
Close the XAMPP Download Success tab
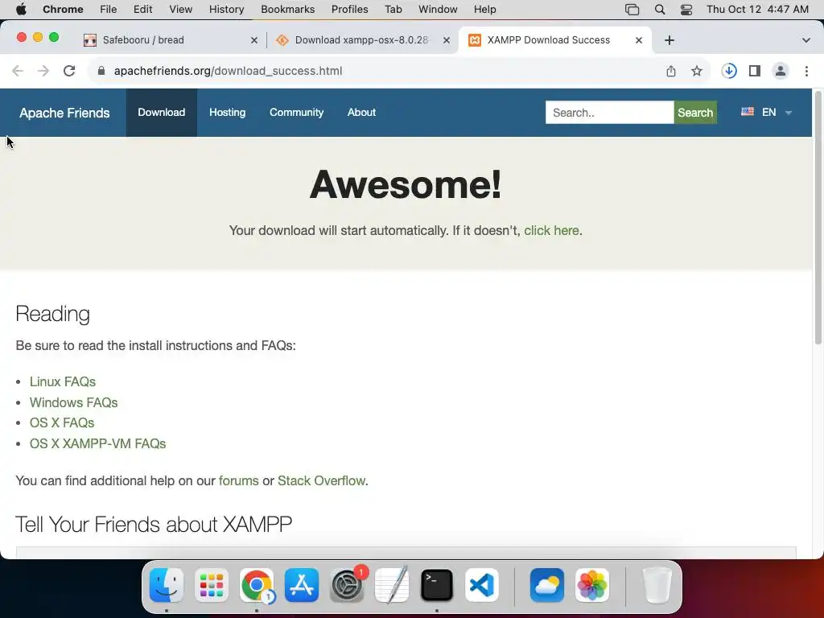638,40
